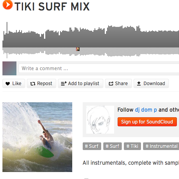Click the heart icon on Like

[x=8, y=84]
